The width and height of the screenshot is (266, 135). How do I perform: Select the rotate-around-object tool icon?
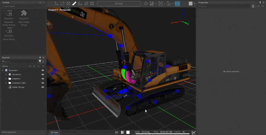[86, 3]
